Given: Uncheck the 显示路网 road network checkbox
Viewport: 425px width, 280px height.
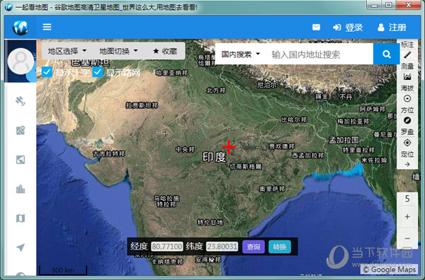Looking at the screenshot, I should pos(98,72).
